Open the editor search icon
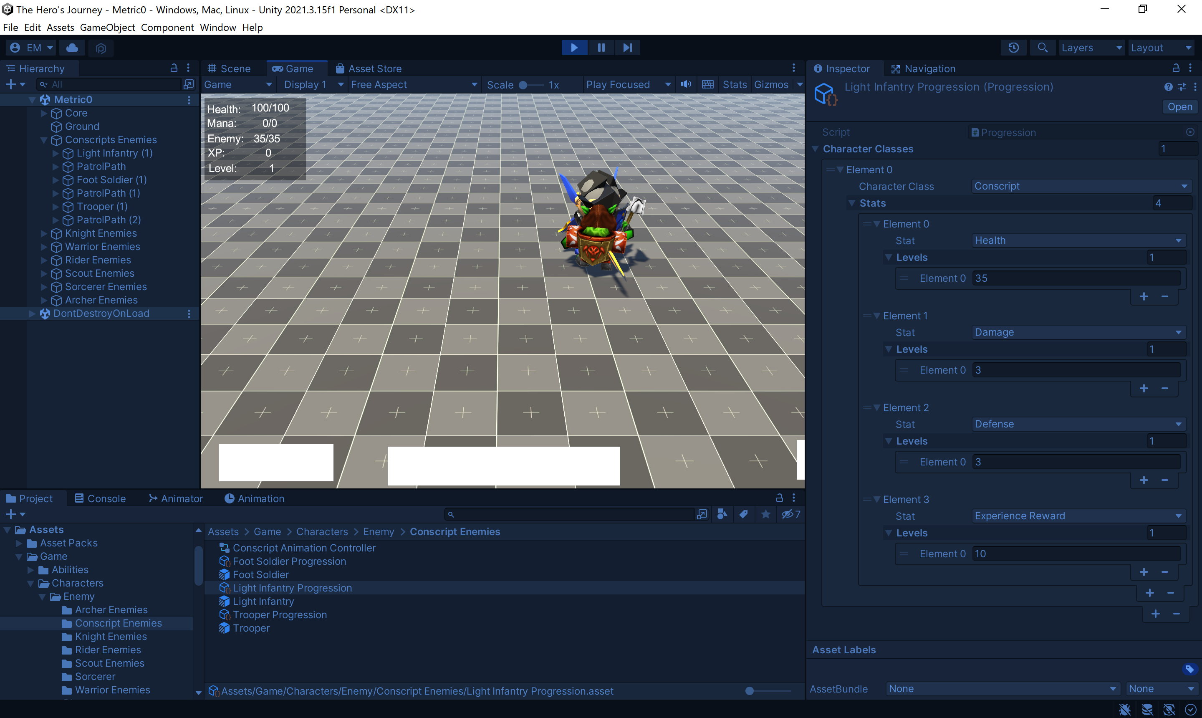 tap(1043, 48)
